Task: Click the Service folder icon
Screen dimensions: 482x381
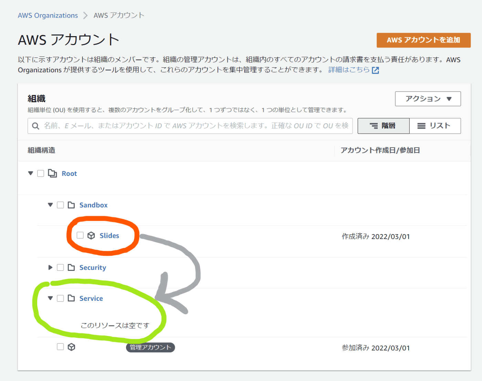Action: 71,298
